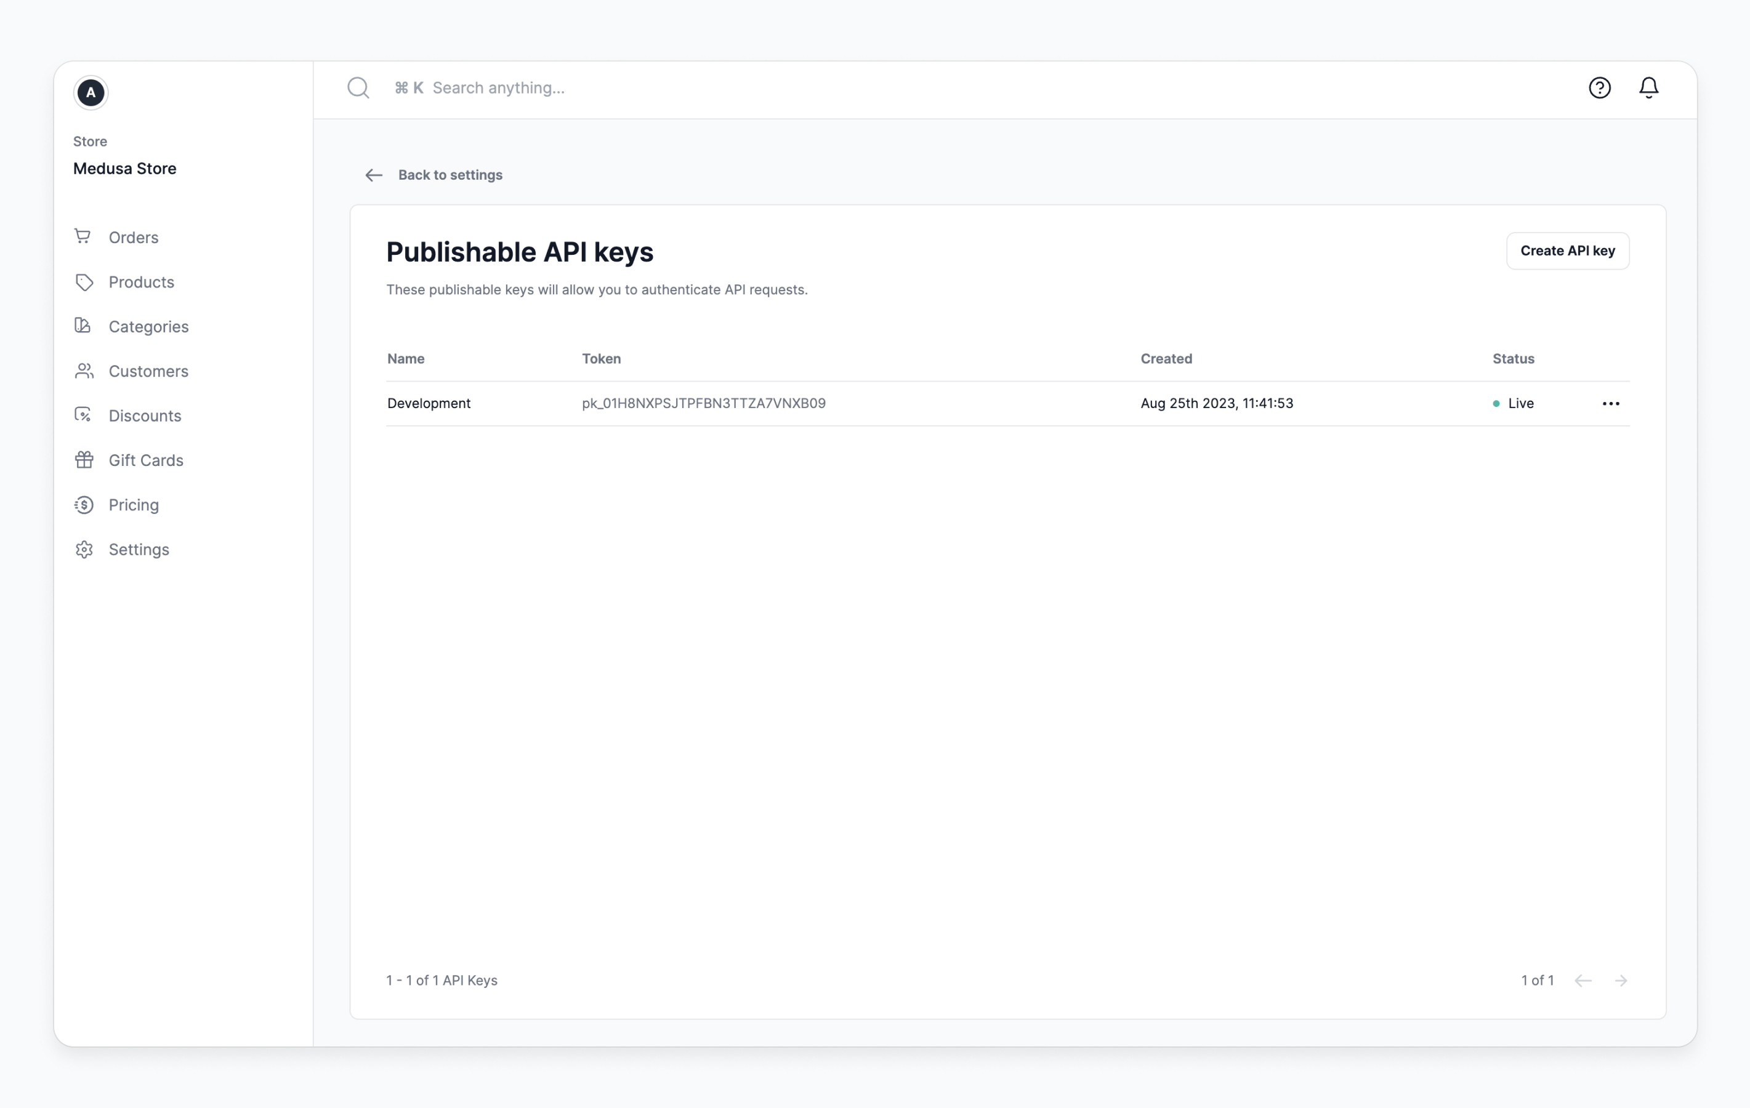Click the Discounts percent icon

(83, 415)
